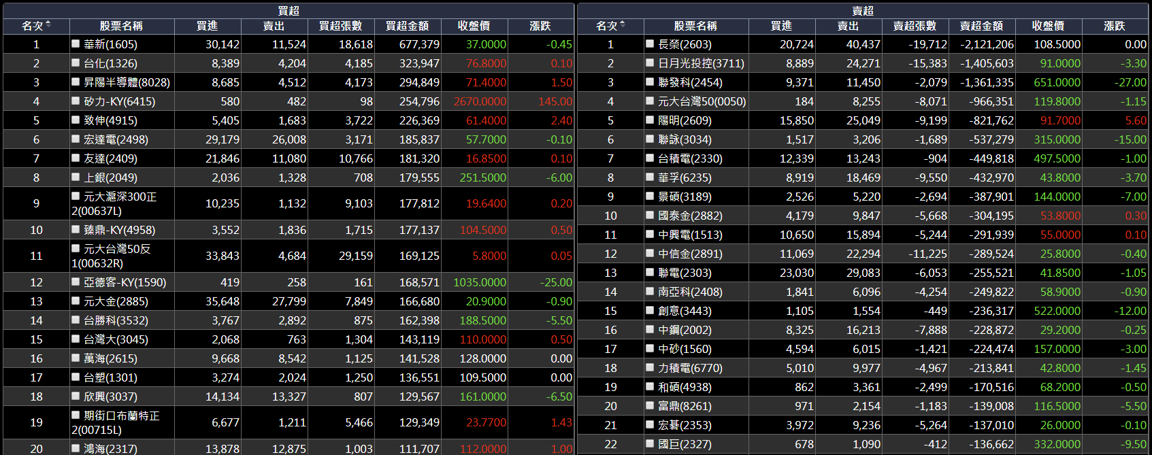Tick the checkbox for 台化(1326)
This screenshot has width=1152, height=455.
[x=76, y=63]
